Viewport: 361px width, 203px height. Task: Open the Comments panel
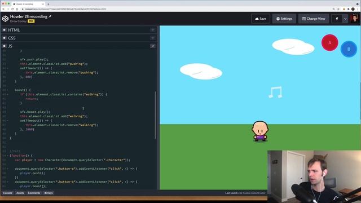34,193
